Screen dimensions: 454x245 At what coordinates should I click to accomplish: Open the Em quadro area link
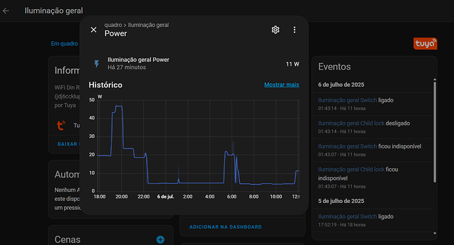click(64, 43)
